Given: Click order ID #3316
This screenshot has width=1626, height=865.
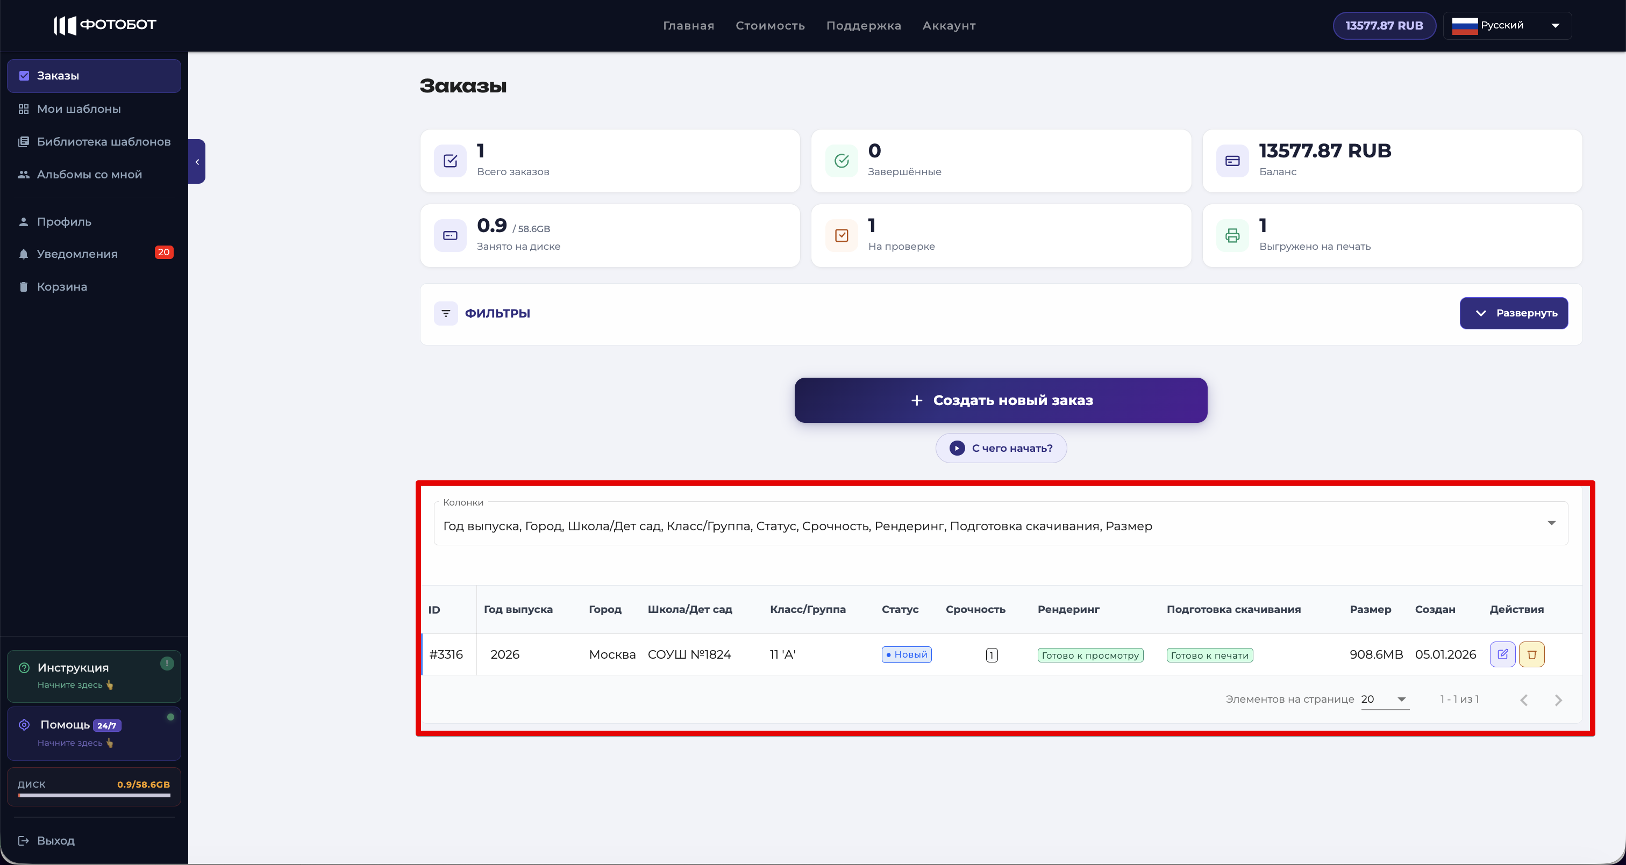Looking at the screenshot, I should pyautogui.click(x=446, y=654).
